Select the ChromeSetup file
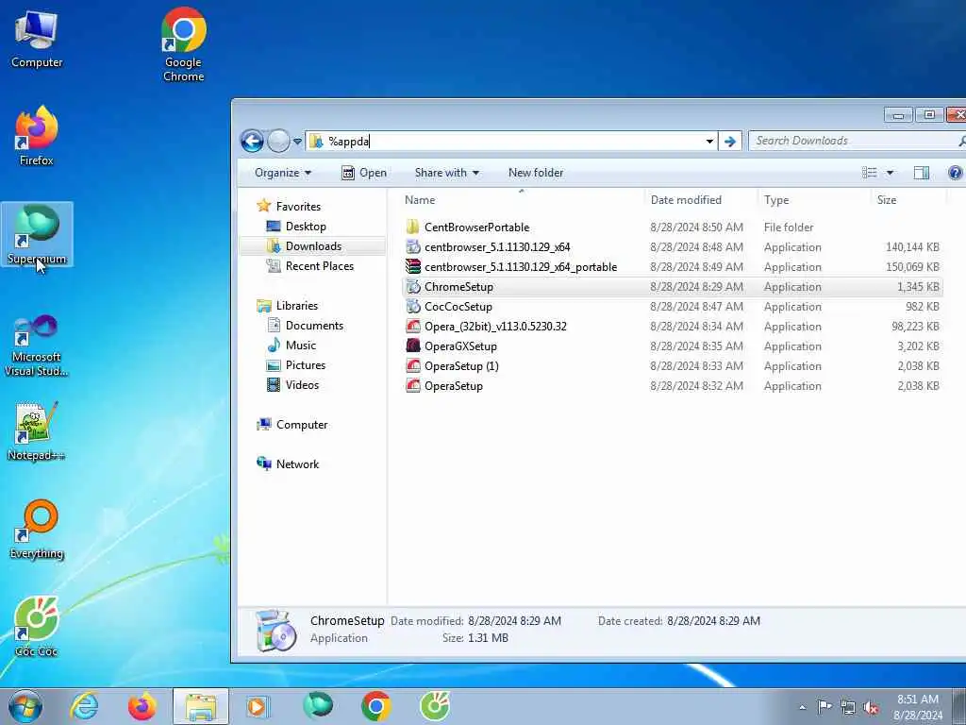 (673, 287)
